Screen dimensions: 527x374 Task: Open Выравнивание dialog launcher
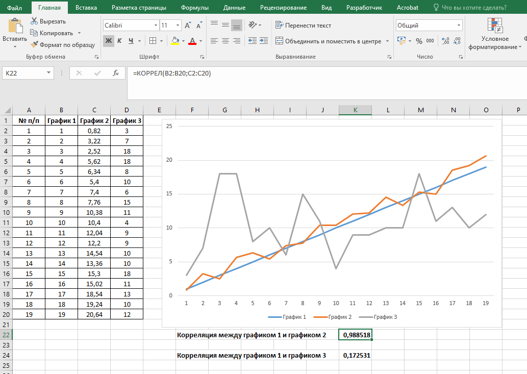(x=389, y=57)
